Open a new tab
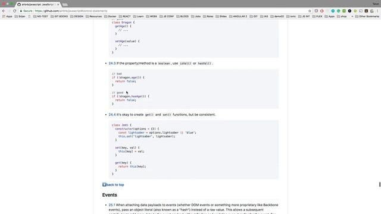Image resolution: width=381 pixels, height=214 pixels. coord(65,5)
